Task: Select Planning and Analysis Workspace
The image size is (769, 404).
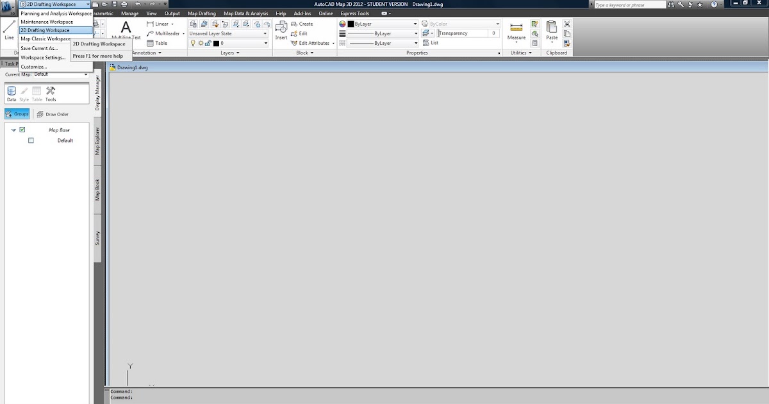Action: point(56,13)
